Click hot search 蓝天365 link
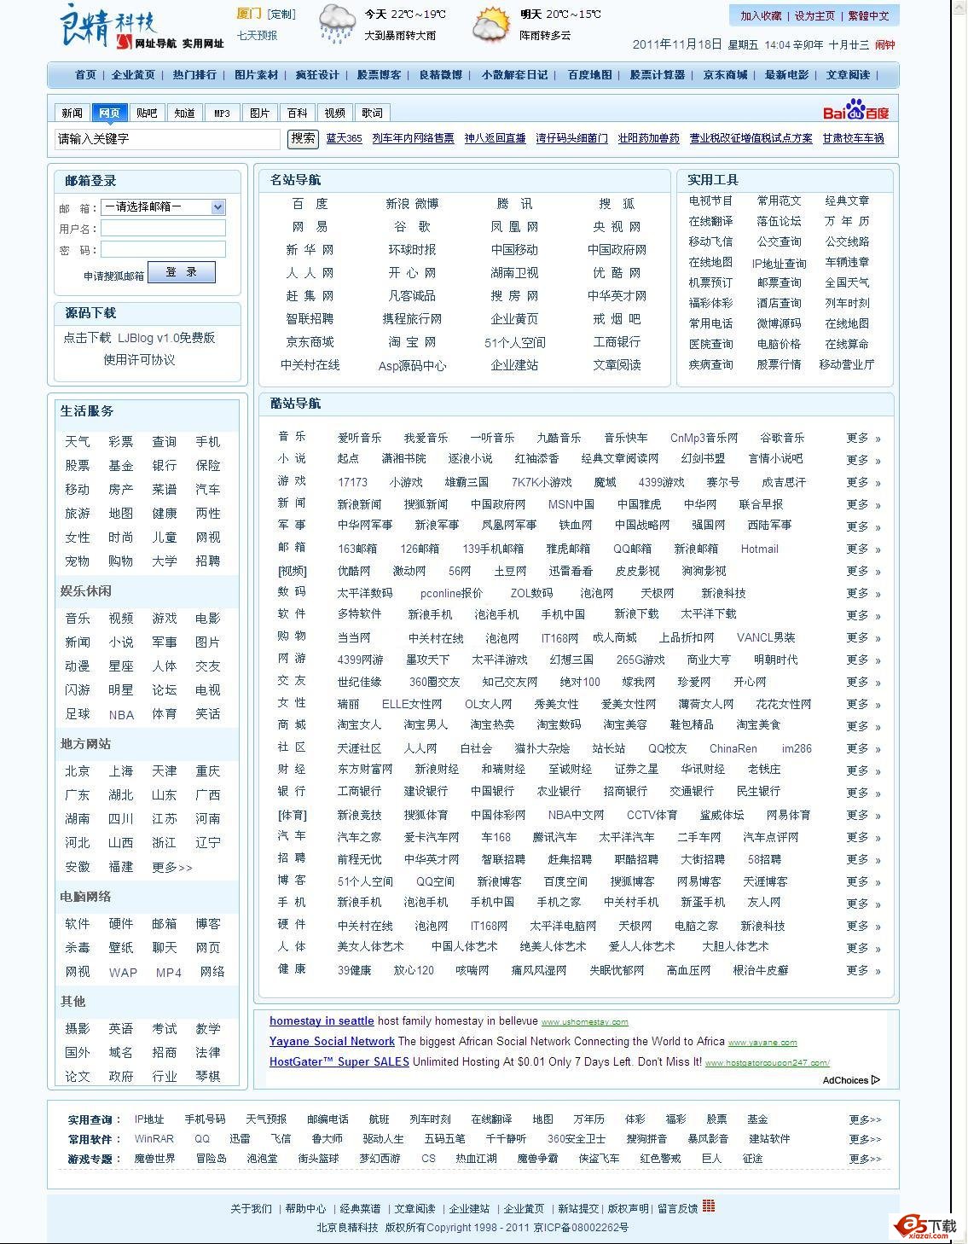Image resolution: width=968 pixels, height=1244 pixels. tap(344, 138)
